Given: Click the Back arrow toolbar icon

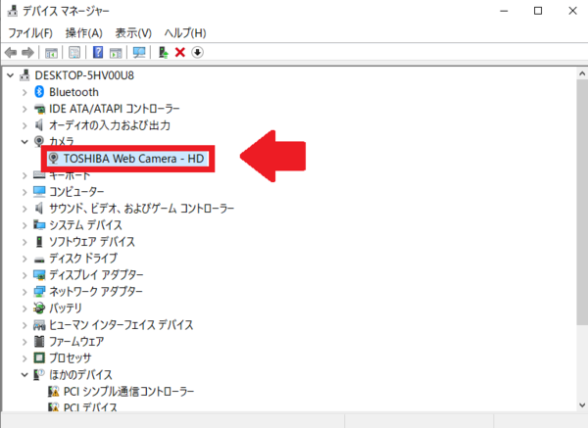Looking at the screenshot, I should [11, 53].
